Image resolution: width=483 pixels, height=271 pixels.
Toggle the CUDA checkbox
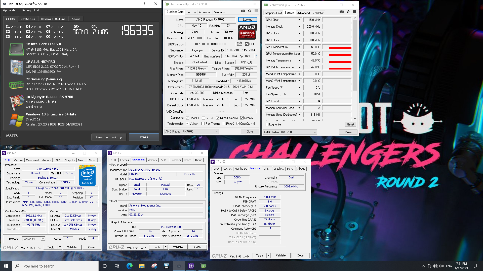203,118
